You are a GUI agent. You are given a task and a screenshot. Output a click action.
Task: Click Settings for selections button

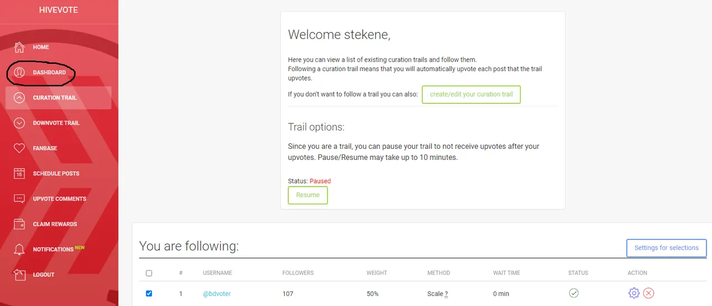(666, 248)
